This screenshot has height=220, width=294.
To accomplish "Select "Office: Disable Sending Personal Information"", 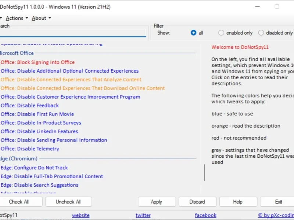I will tap(54, 140).
